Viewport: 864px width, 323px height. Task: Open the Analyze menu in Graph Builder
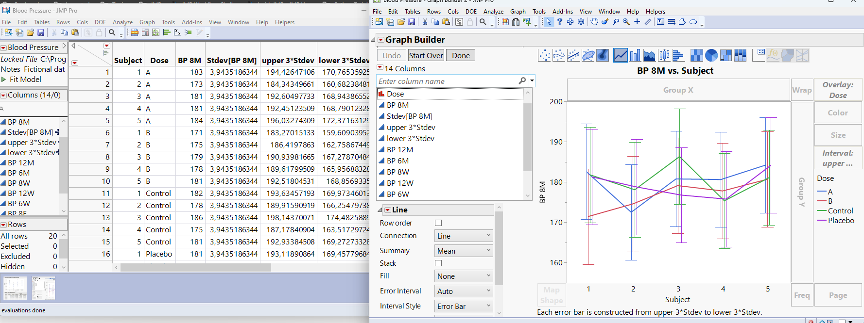point(493,12)
